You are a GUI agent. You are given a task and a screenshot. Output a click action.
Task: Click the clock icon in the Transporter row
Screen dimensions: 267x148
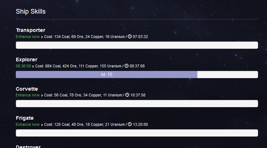pos(130,37)
